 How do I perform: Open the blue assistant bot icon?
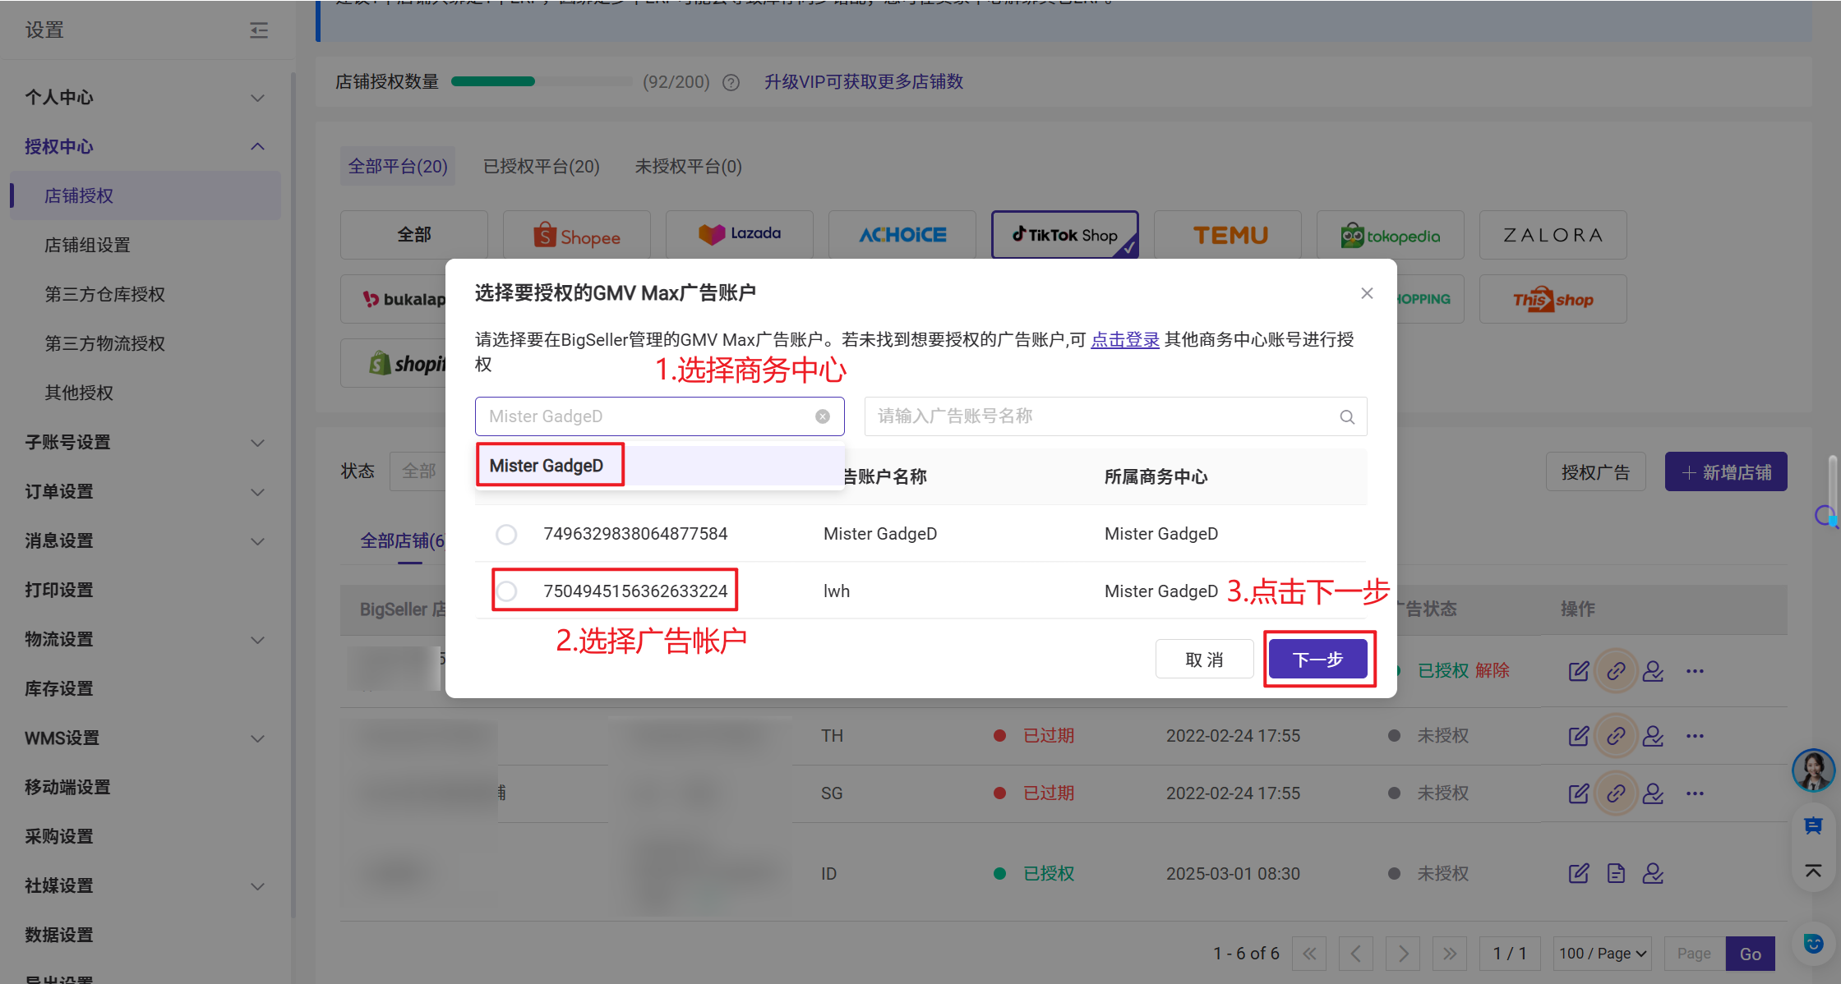pos(1813,943)
